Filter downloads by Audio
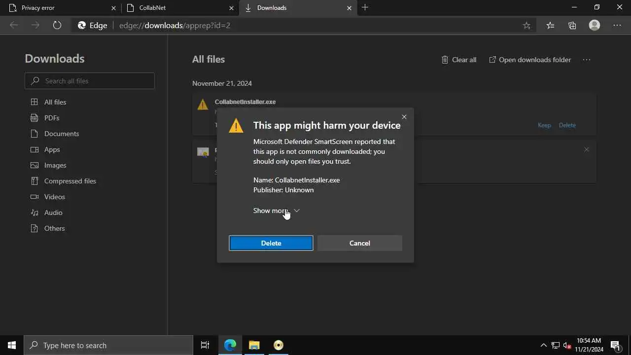 tap(53, 213)
